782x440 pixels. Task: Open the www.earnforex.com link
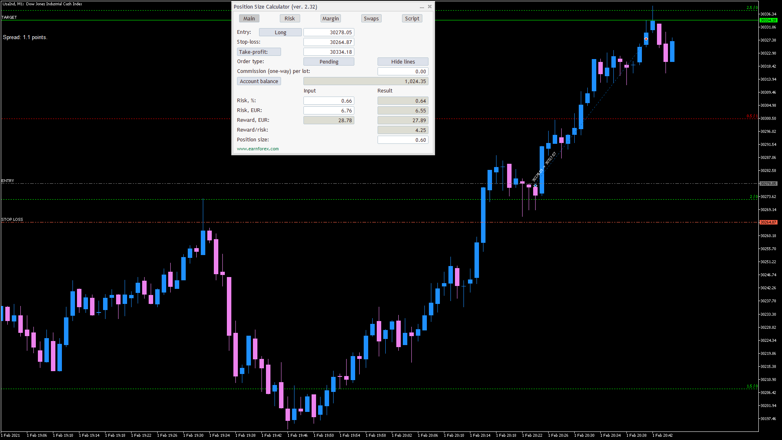click(258, 149)
